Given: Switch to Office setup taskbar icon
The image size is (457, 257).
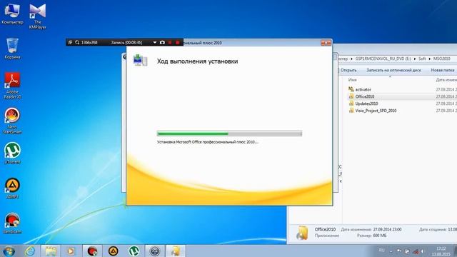Looking at the screenshot, I should click(x=176, y=251).
